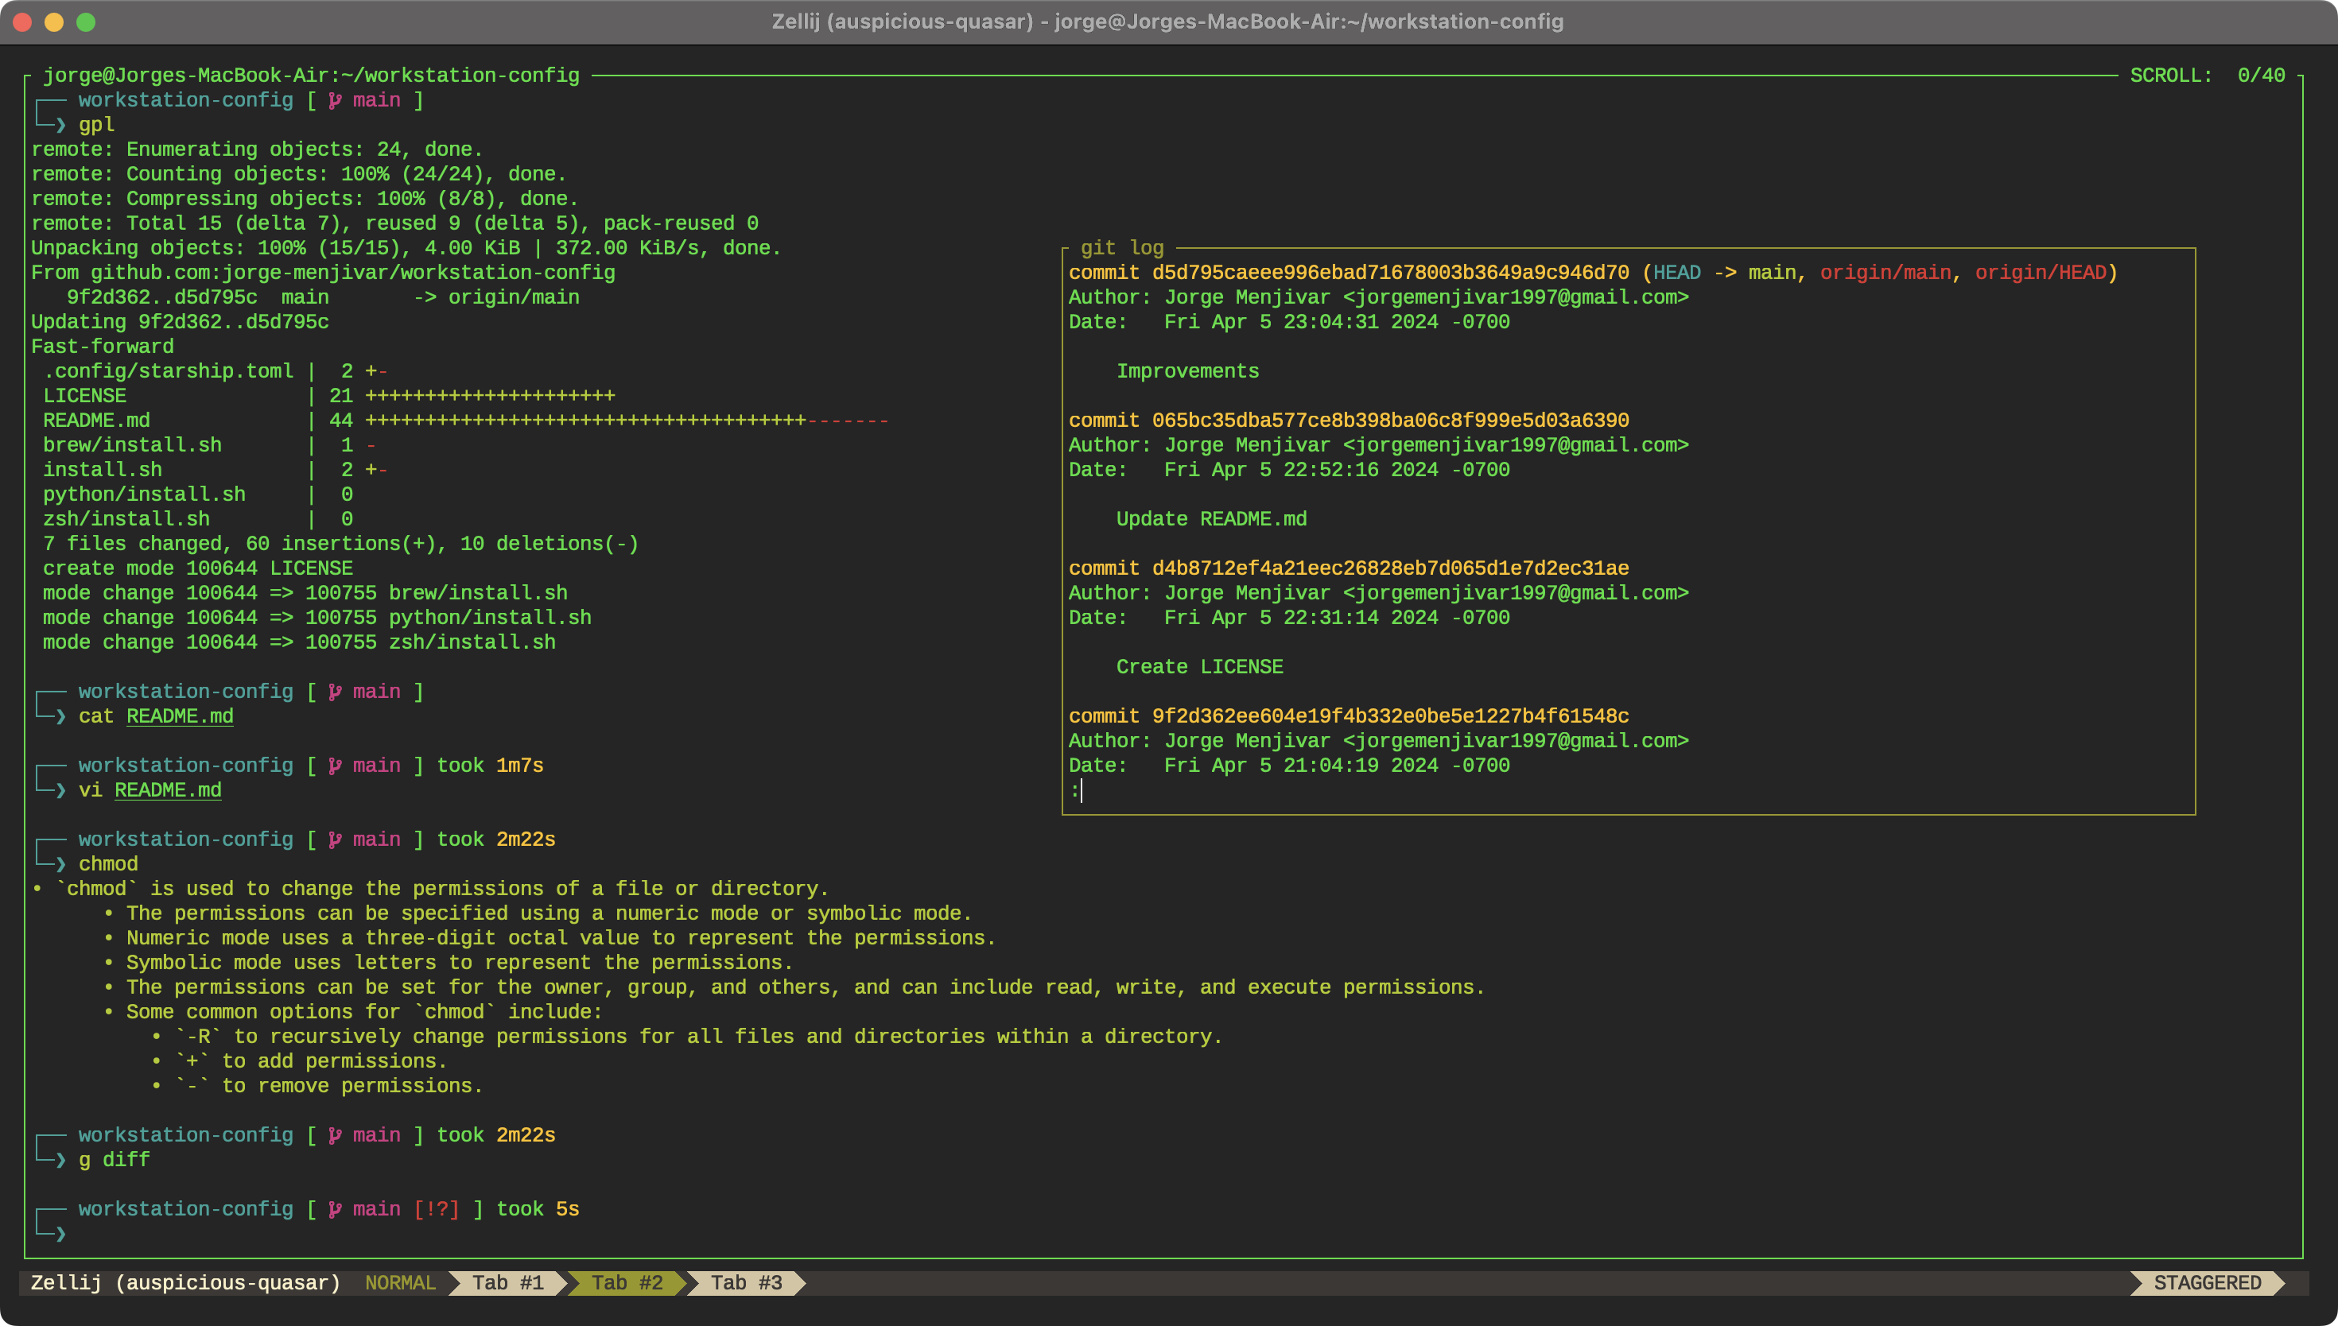2338x1326 pixels.
Task: Click the NORMAL mode indicator
Action: pos(400,1282)
